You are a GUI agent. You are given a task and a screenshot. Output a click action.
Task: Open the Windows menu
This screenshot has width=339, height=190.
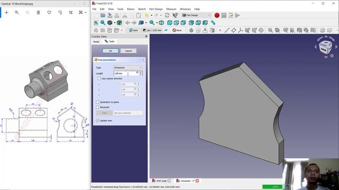[185, 9]
